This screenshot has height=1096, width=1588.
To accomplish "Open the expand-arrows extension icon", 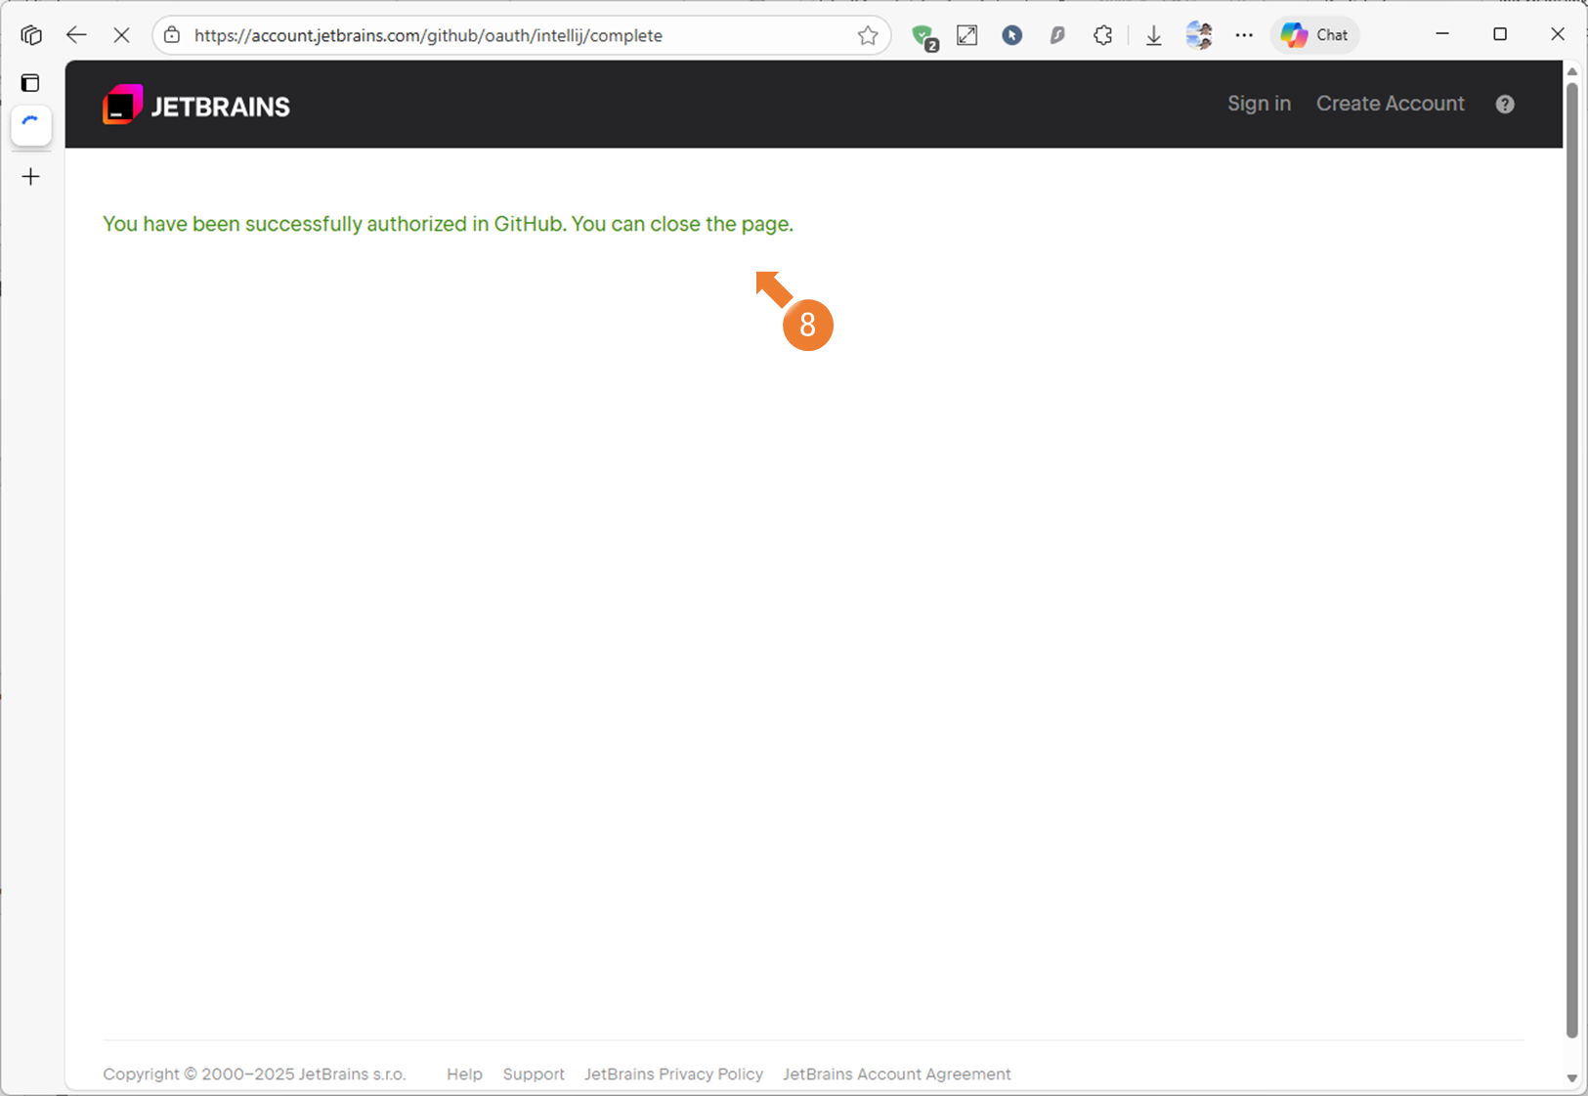I will 967,35.
